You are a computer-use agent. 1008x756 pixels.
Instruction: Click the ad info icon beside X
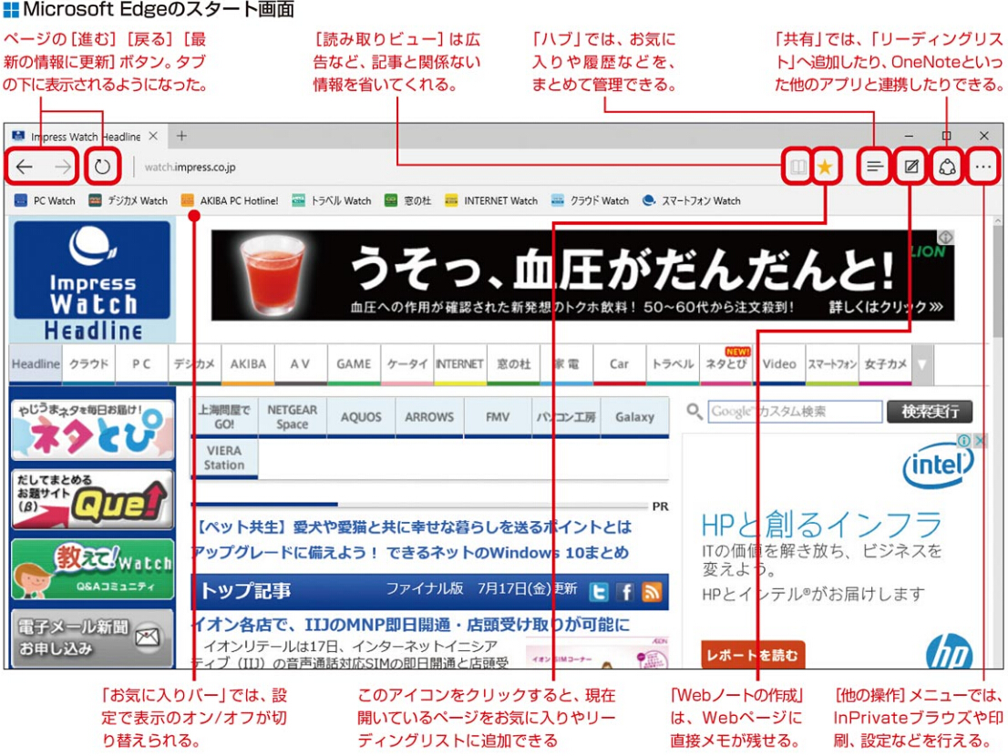[964, 441]
